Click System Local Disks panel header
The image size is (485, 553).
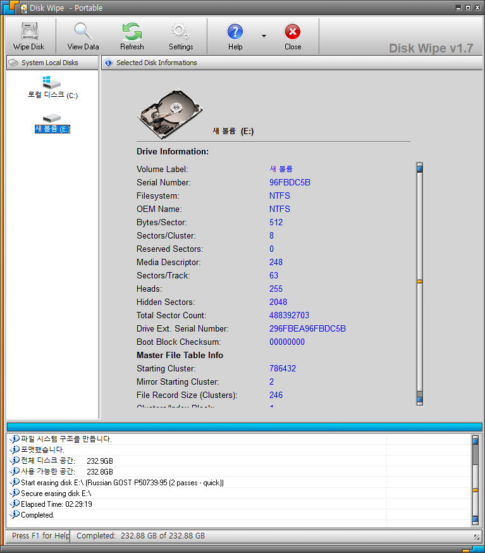point(52,63)
